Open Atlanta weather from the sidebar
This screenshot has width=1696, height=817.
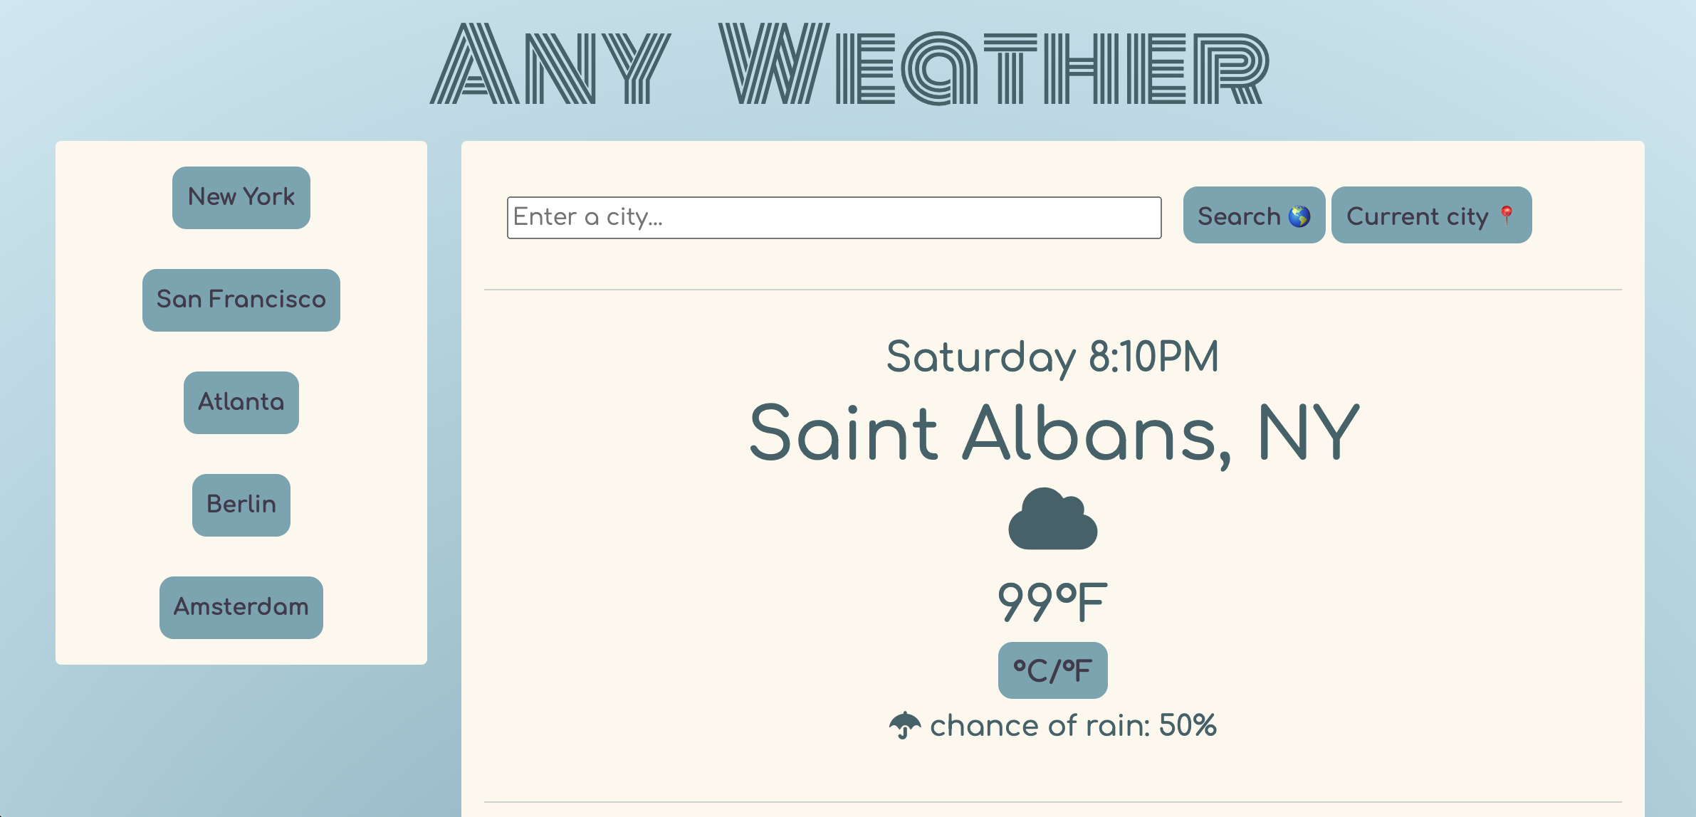[x=241, y=402]
